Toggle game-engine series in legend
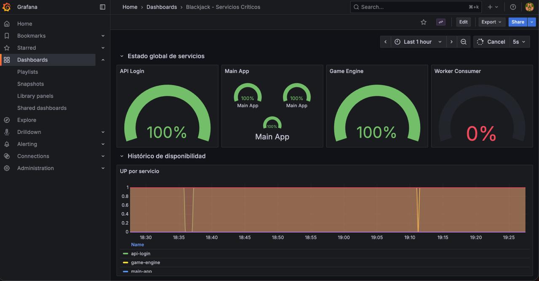This screenshot has width=539, height=281. 145,262
